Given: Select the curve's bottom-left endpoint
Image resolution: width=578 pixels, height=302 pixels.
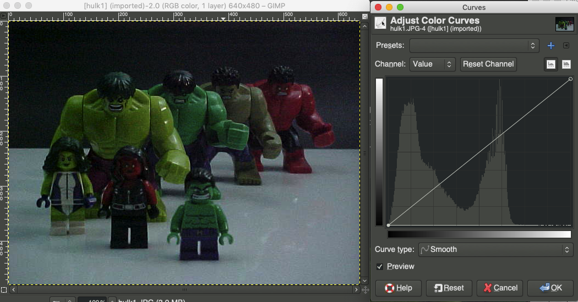Looking at the screenshot, I should click(388, 225).
